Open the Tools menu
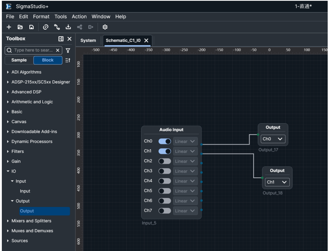The width and height of the screenshot is (329, 251). pyautogui.click(x=61, y=17)
